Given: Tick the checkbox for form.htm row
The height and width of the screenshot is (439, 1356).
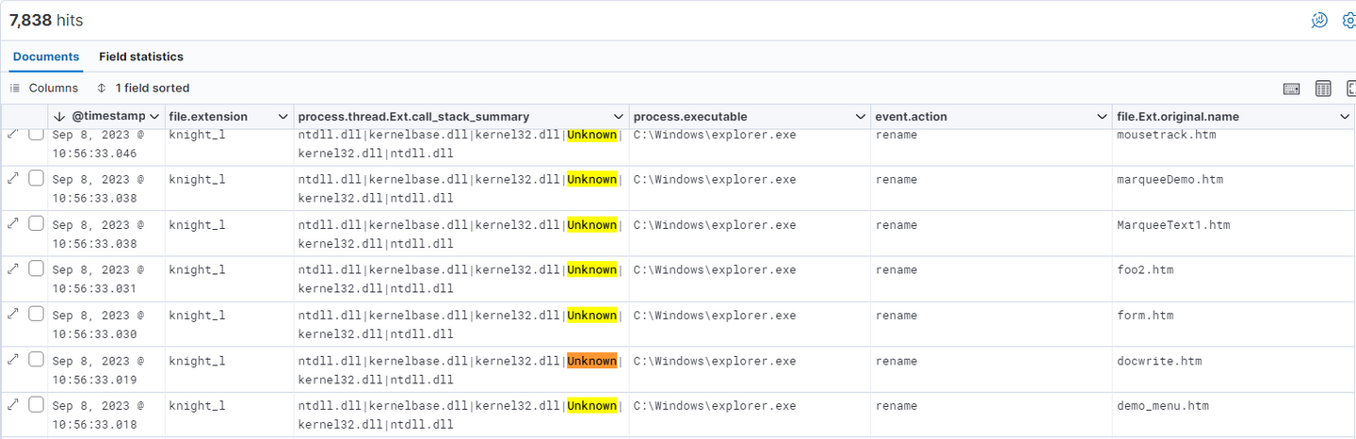Looking at the screenshot, I should (36, 314).
